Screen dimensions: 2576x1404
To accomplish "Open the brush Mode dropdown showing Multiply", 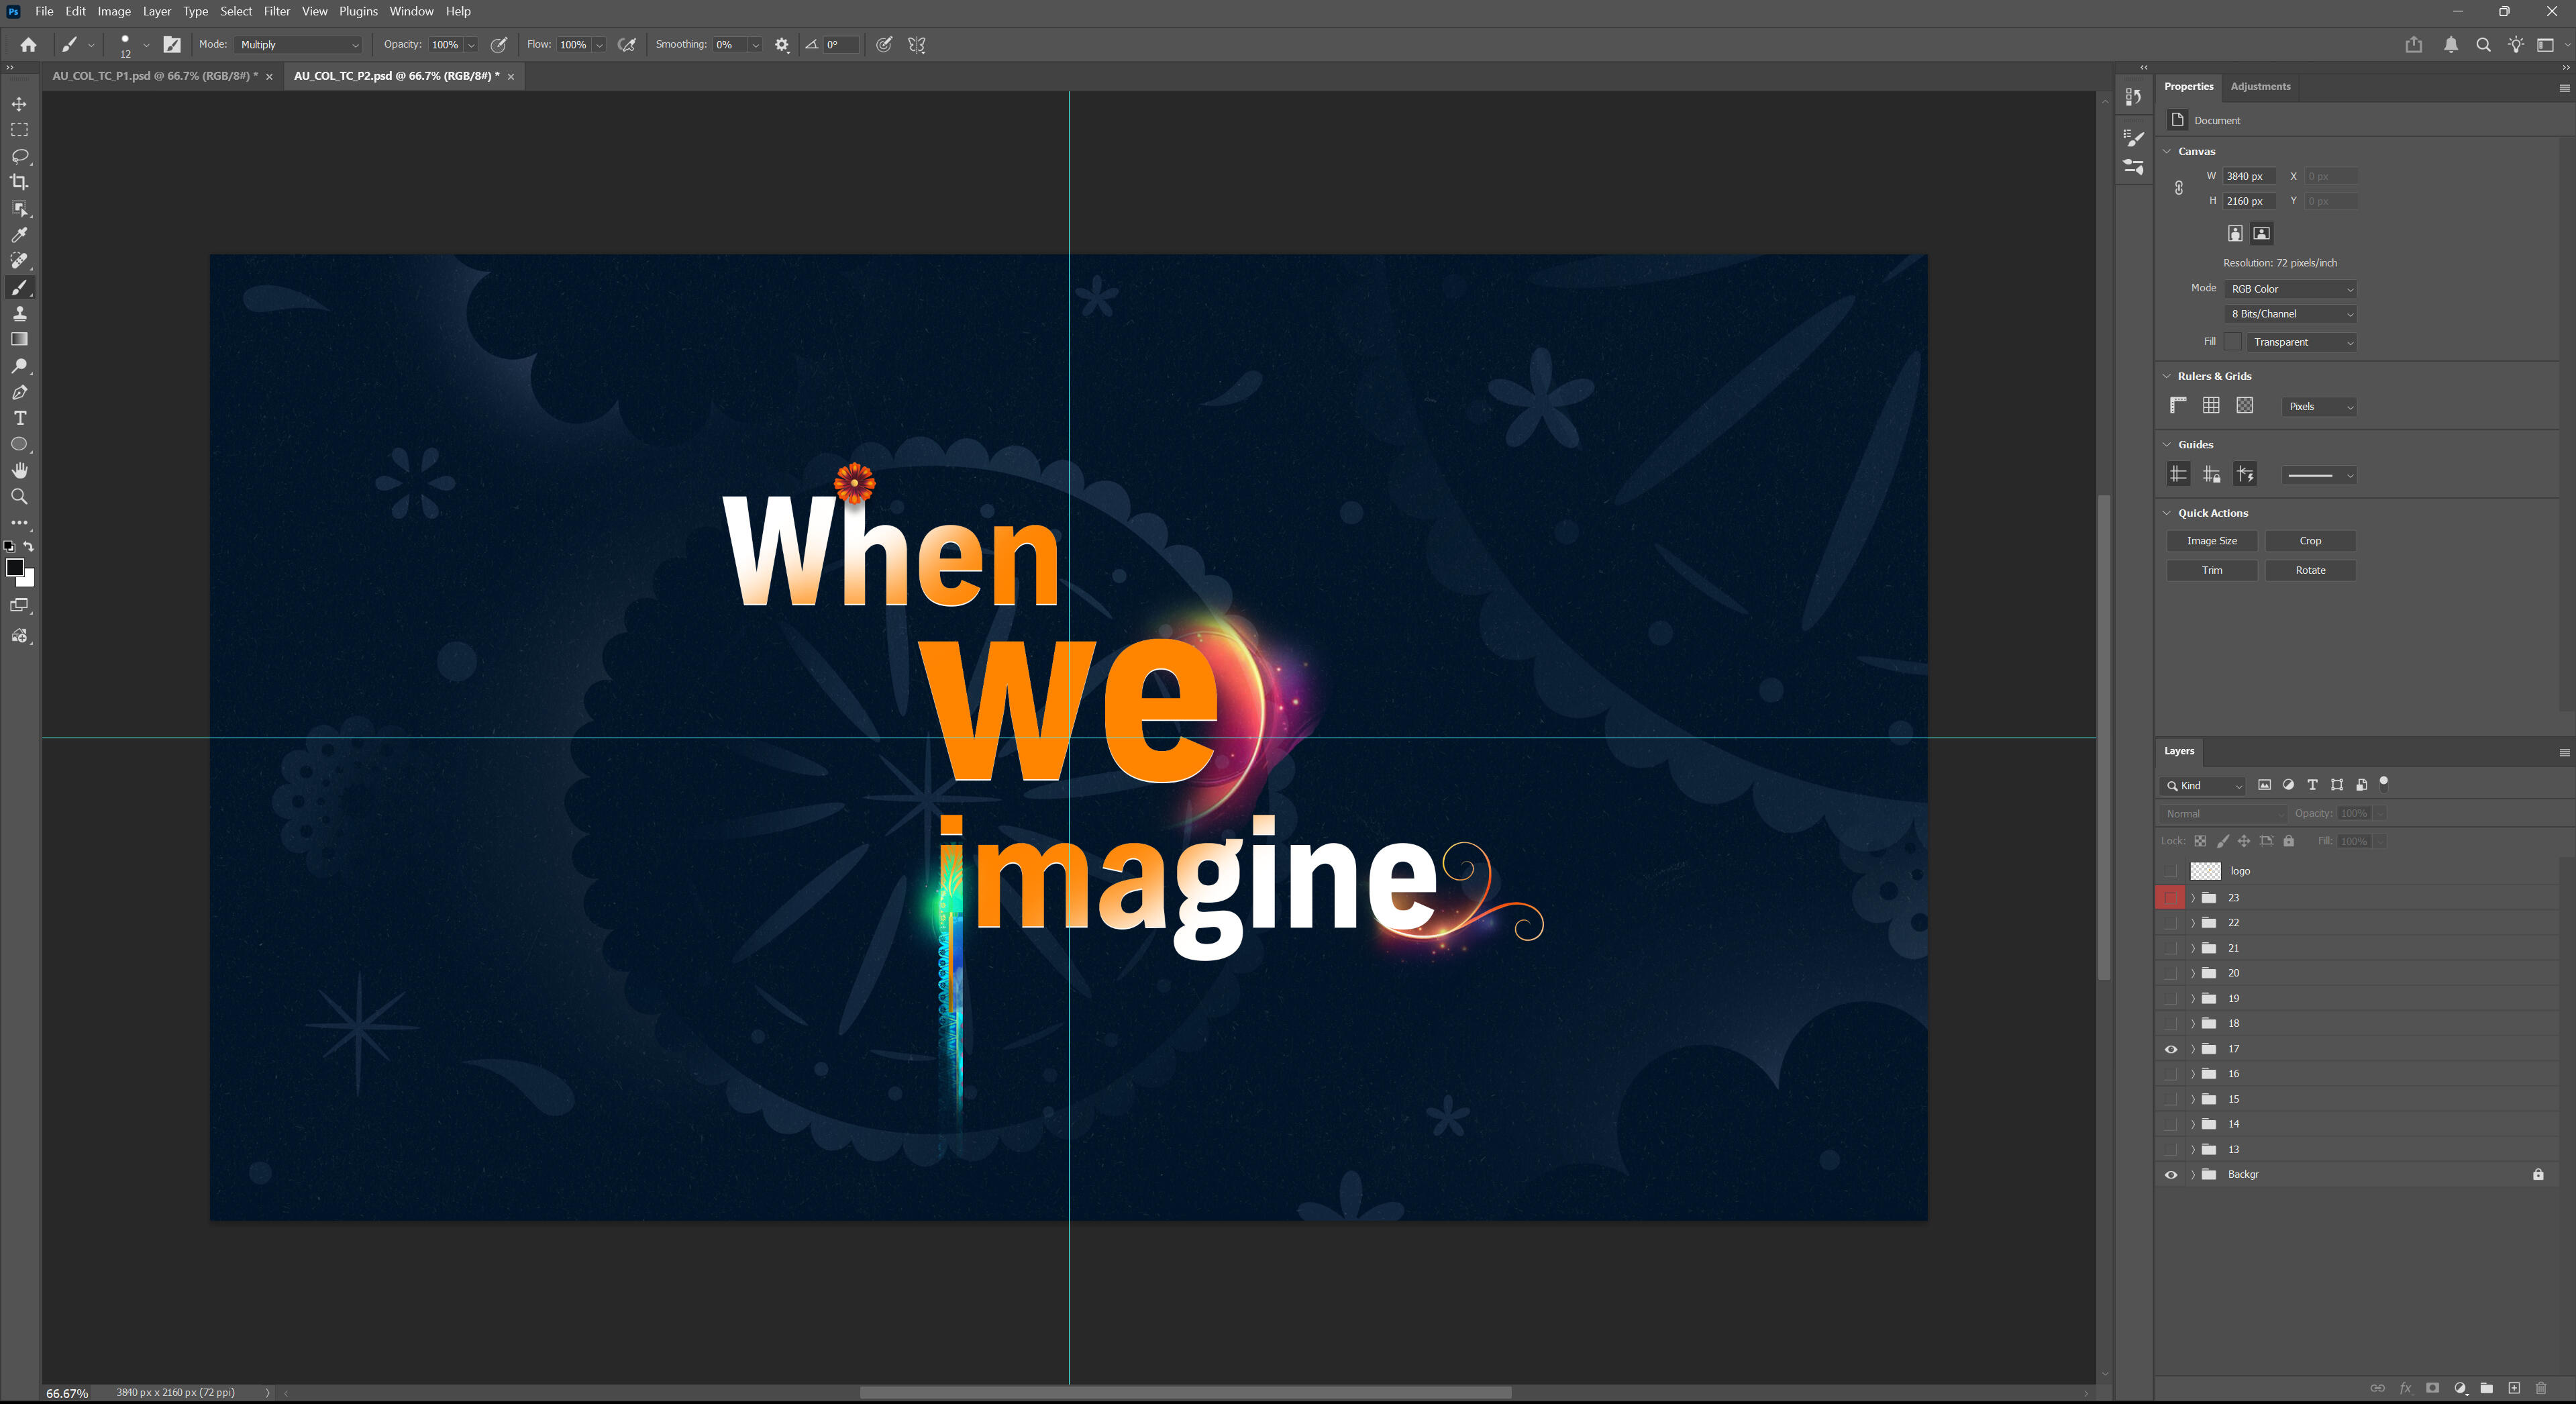I will point(298,45).
